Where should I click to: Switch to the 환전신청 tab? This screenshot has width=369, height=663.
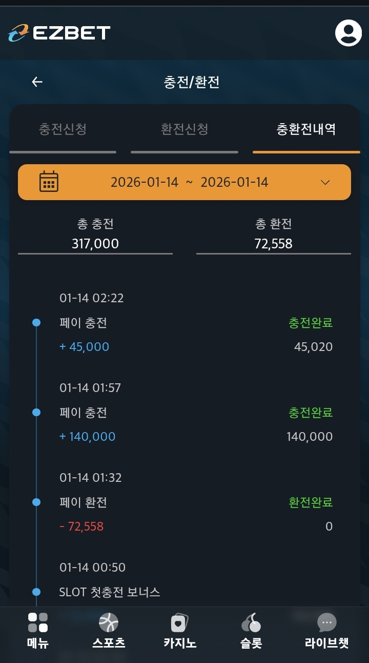[184, 129]
